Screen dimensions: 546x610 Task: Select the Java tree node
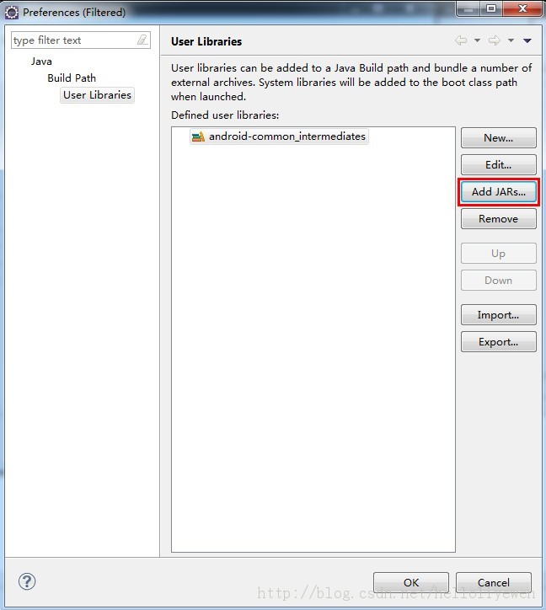pyautogui.click(x=41, y=62)
